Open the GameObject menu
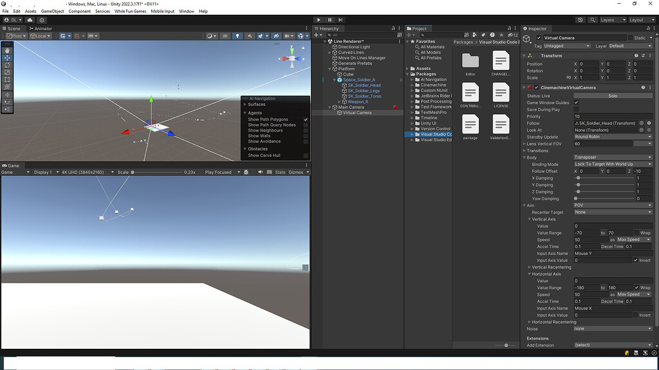Screen dimensions: 659x370 point(51,11)
